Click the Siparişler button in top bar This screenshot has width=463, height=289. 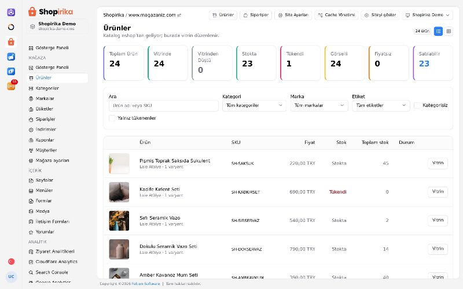(x=256, y=15)
